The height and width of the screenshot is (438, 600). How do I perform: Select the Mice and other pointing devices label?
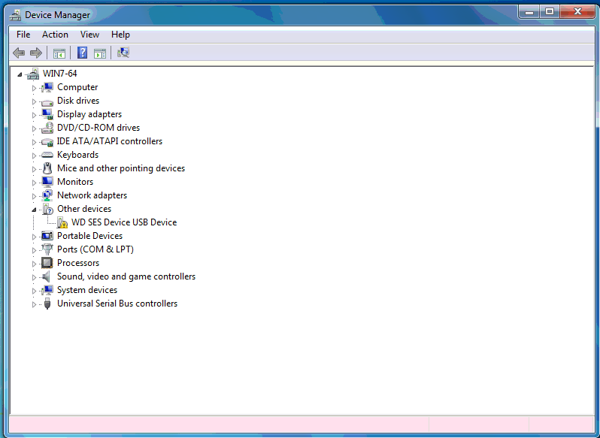pyautogui.click(x=121, y=168)
